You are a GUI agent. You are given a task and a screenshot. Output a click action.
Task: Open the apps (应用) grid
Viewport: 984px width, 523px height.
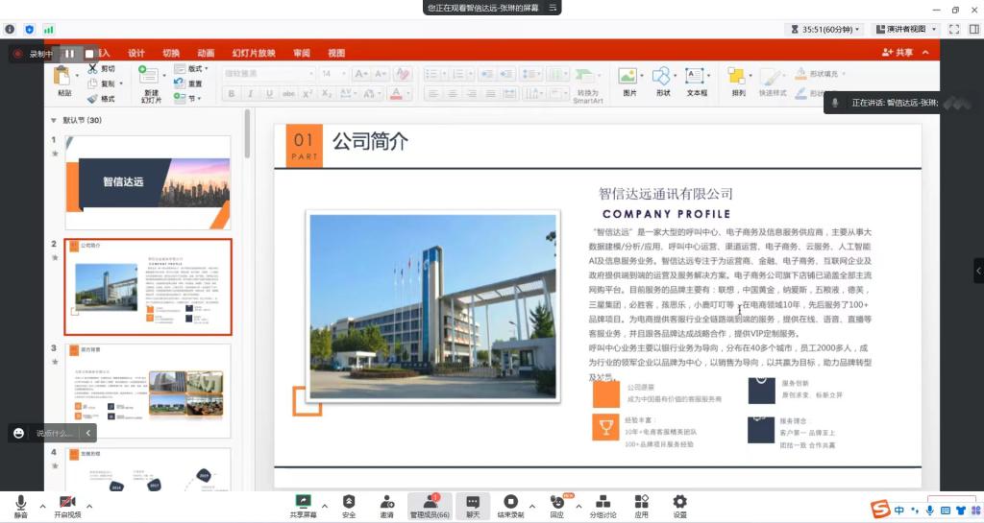click(641, 506)
